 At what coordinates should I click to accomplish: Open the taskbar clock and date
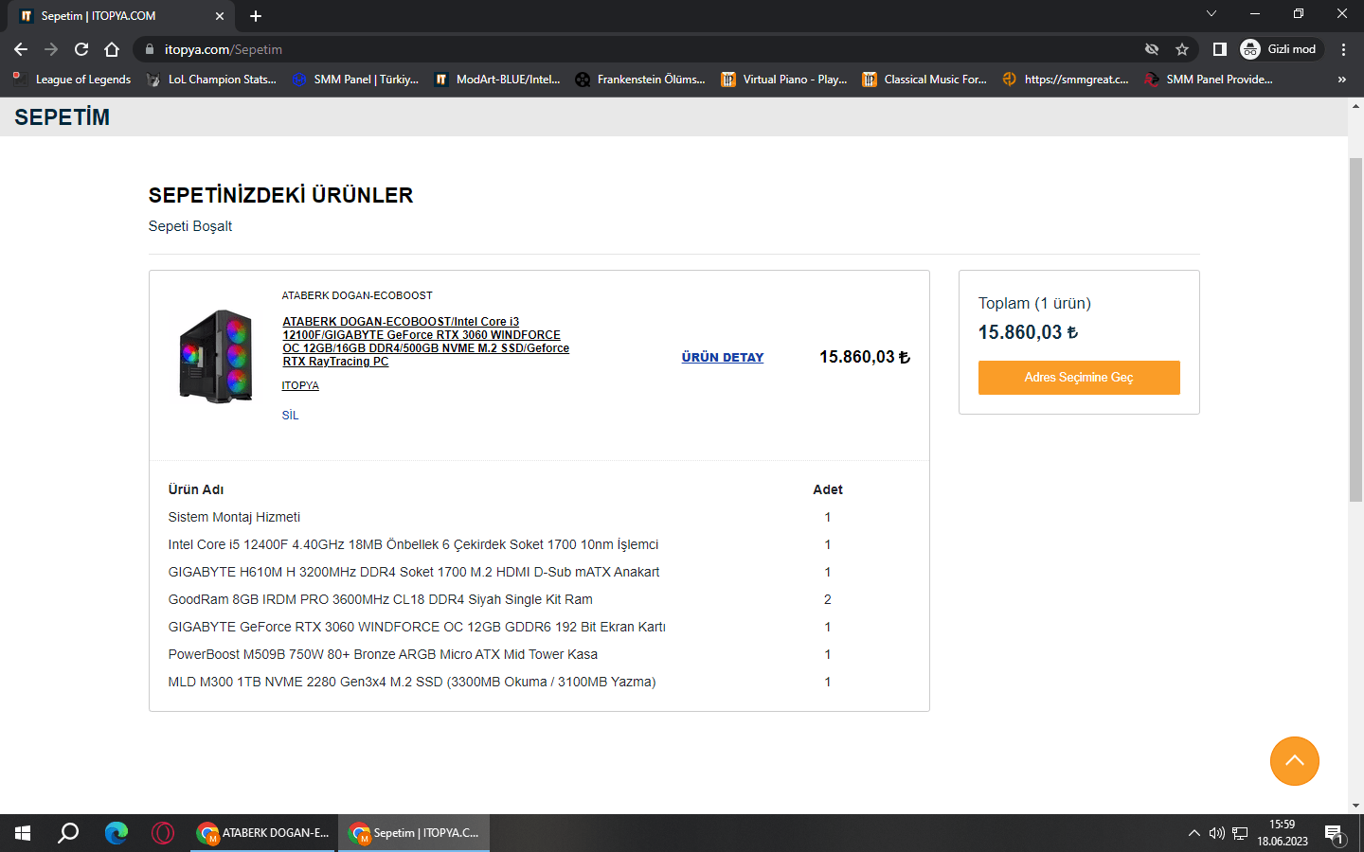1283,833
